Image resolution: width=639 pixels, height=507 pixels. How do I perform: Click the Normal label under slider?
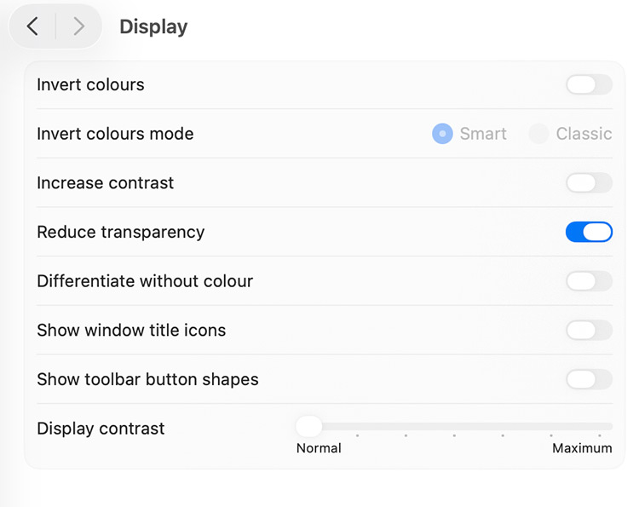pyautogui.click(x=319, y=448)
